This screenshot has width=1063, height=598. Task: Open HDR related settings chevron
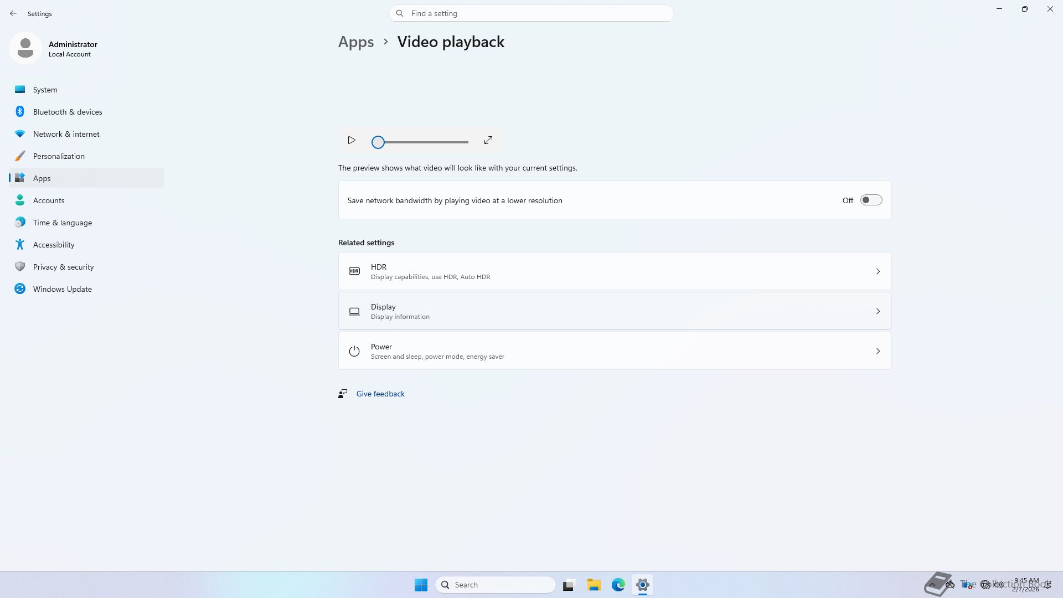[878, 271]
